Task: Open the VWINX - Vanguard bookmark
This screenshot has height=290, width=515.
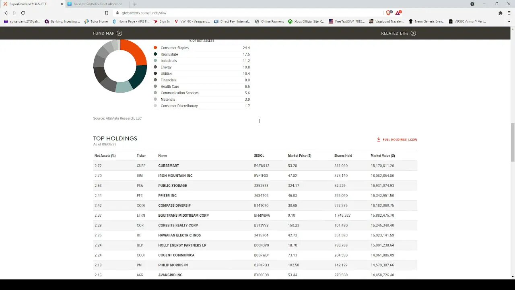Action: click(x=192, y=21)
